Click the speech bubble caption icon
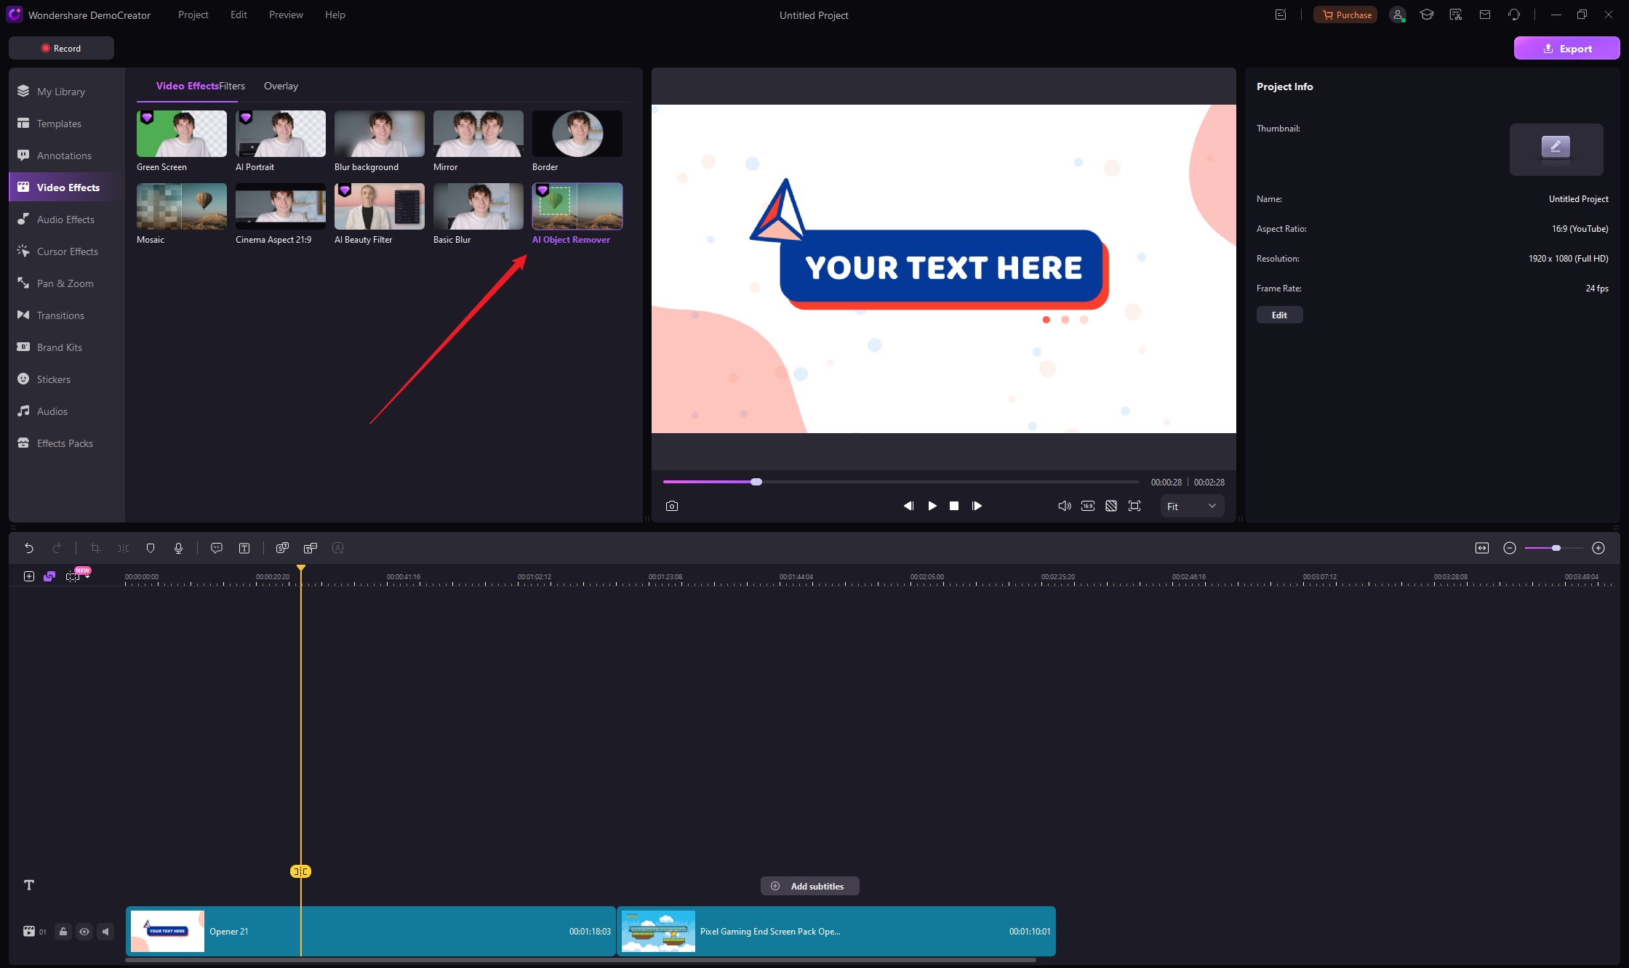 click(x=217, y=548)
